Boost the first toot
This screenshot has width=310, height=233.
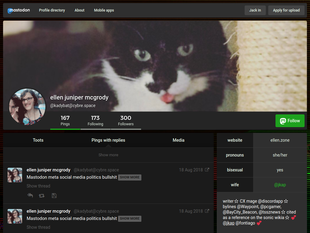[41, 196]
